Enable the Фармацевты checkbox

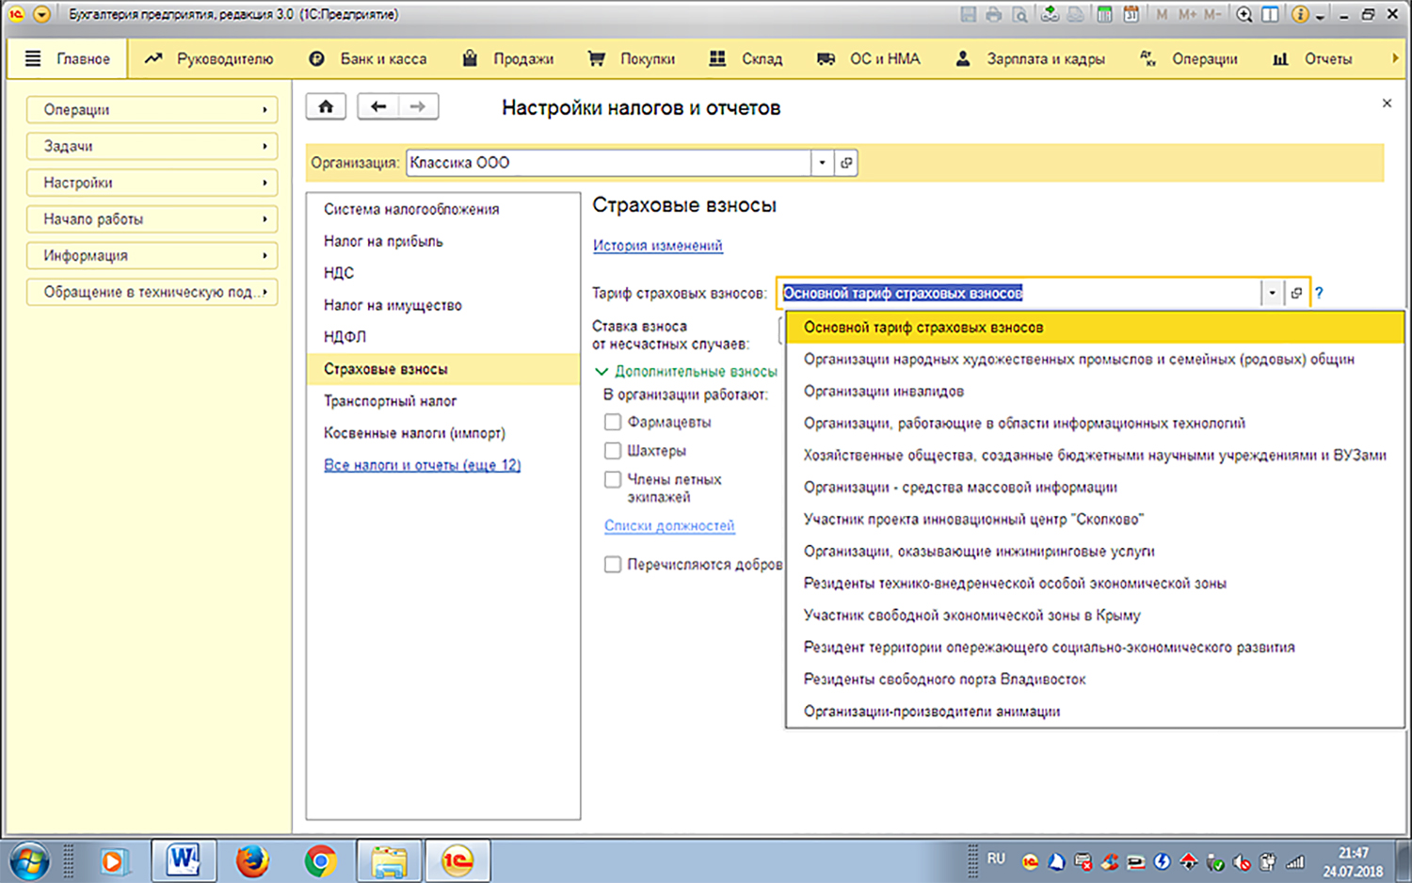[613, 423]
